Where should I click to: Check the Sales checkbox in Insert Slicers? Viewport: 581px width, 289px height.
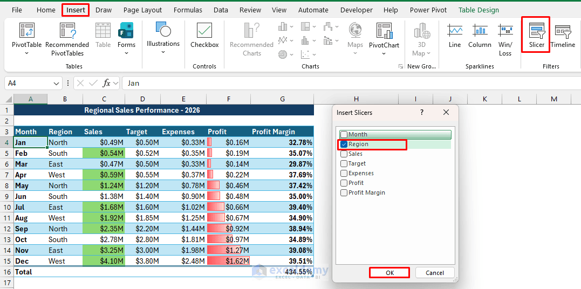tap(344, 154)
